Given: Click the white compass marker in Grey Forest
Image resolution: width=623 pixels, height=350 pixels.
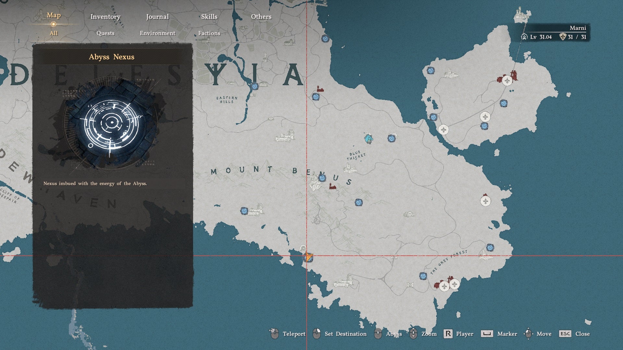Looking at the screenshot, I should (455, 284).
